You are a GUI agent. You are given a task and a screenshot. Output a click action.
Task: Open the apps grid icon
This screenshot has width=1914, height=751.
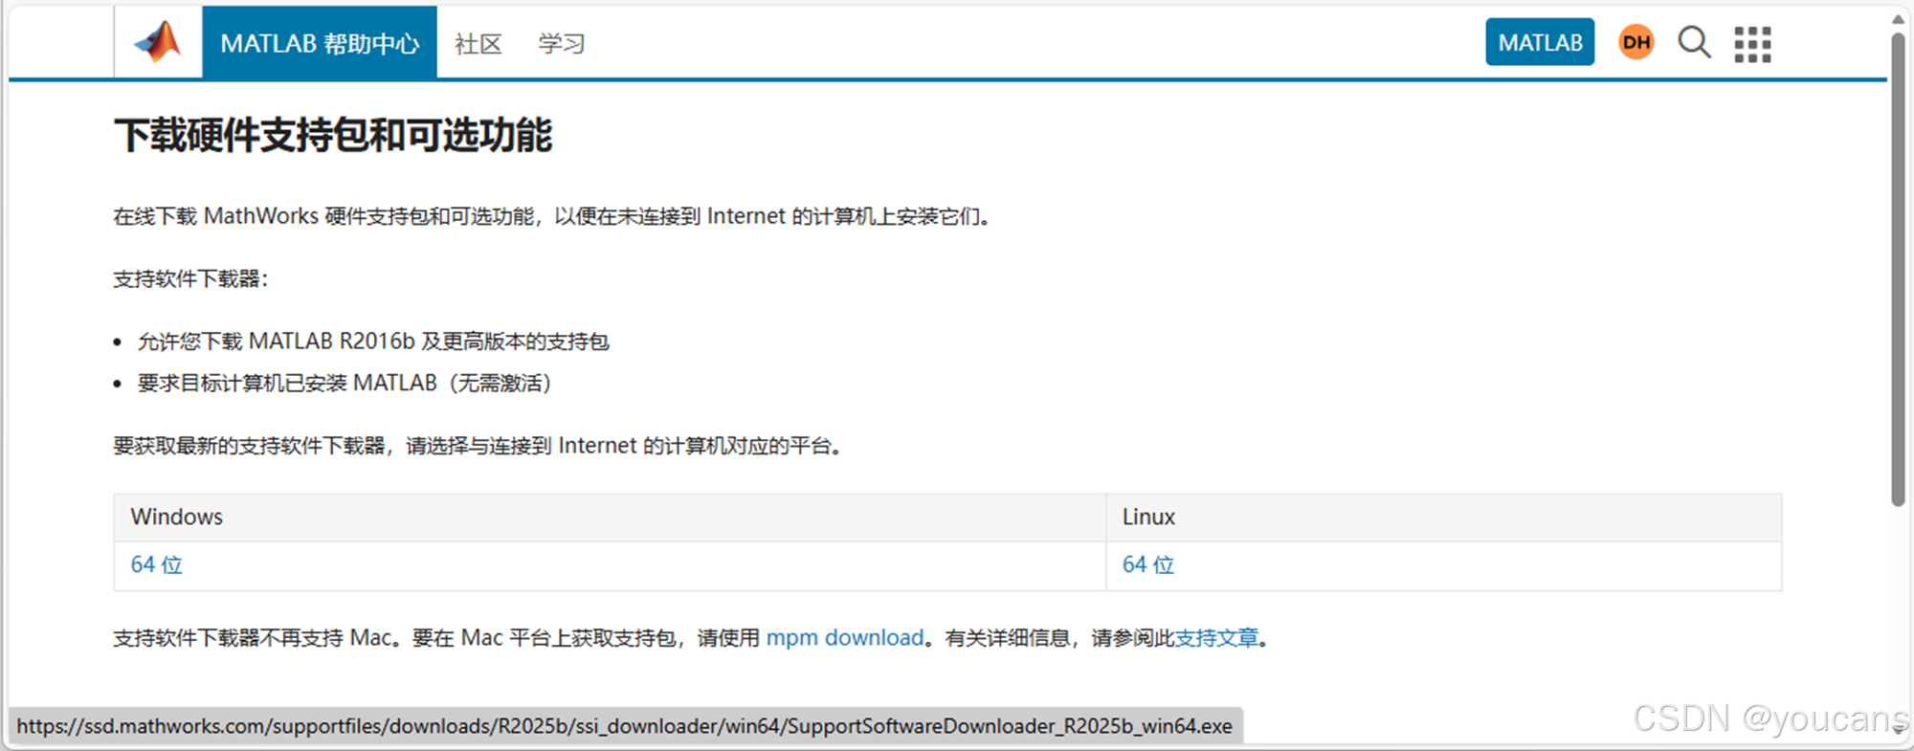(1752, 44)
